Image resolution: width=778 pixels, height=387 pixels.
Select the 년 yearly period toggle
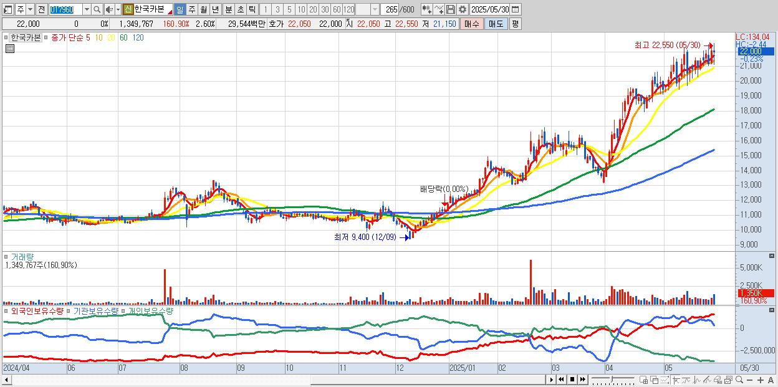[x=215, y=9]
